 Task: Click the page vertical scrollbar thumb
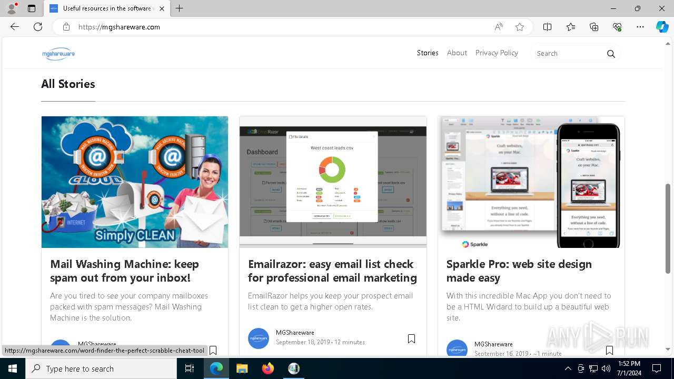(668, 228)
